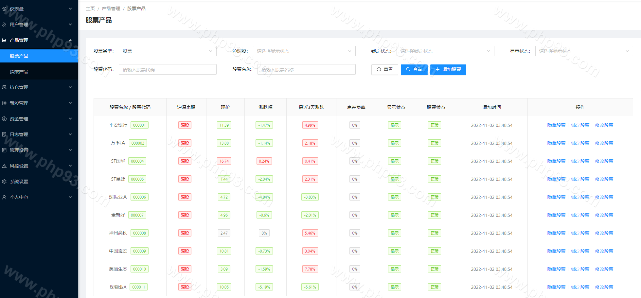The height and width of the screenshot is (298, 641).
Task: Click the system settings gear icon
Action: pyautogui.click(x=4, y=182)
